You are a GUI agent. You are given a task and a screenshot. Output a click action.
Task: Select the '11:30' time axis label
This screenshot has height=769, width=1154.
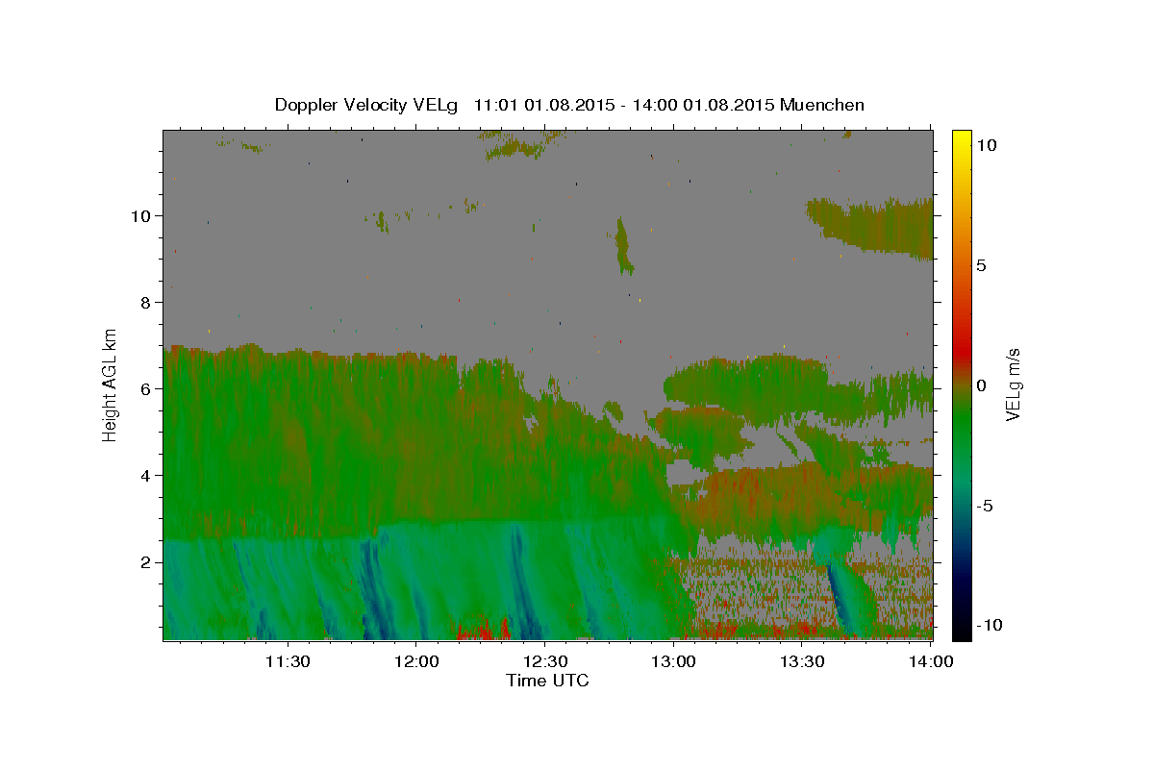click(x=288, y=661)
